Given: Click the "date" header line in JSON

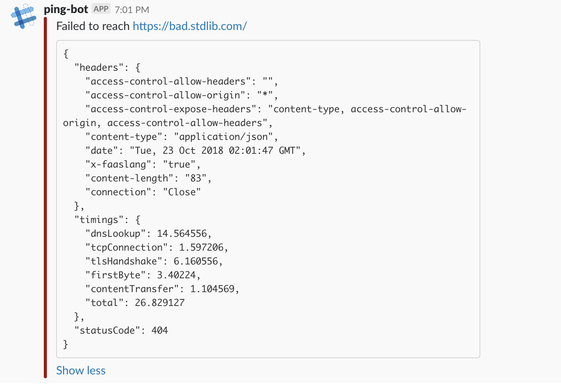Looking at the screenshot, I should 195,150.
